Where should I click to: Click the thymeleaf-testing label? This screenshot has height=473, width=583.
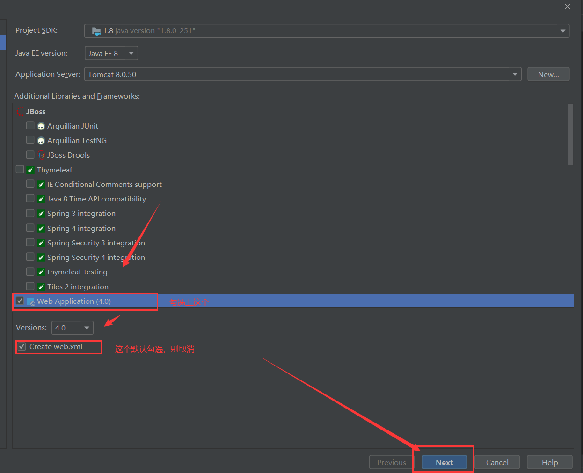77,272
